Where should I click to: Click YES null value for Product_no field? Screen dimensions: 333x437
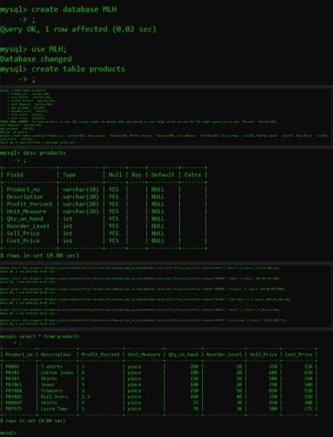(x=114, y=189)
